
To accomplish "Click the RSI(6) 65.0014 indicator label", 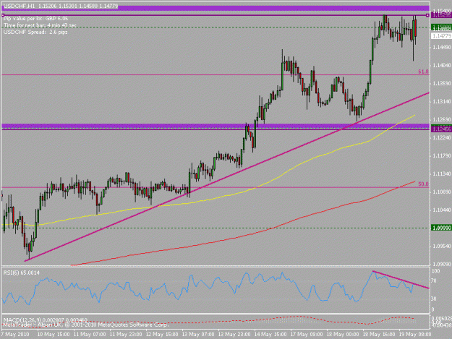I will point(22,273).
